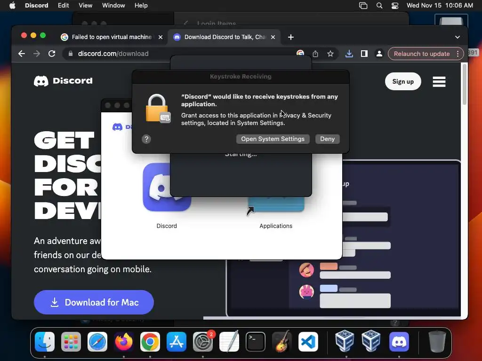This screenshot has width=482, height=361.
Task: Open Visual Studio Code from the Dock
Action: pyautogui.click(x=308, y=342)
